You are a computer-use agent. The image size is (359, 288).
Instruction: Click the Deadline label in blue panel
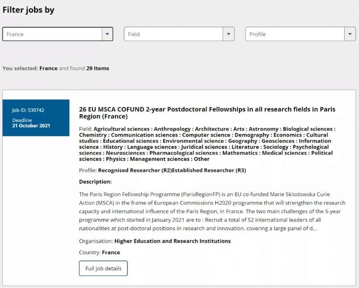(x=22, y=120)
